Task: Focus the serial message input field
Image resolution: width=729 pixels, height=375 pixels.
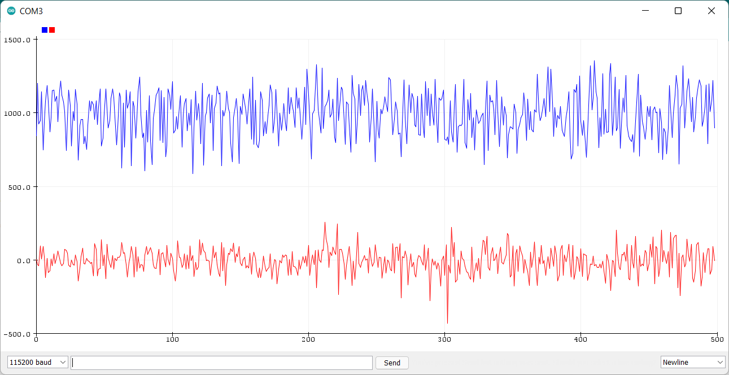Action: coord(221,363)
